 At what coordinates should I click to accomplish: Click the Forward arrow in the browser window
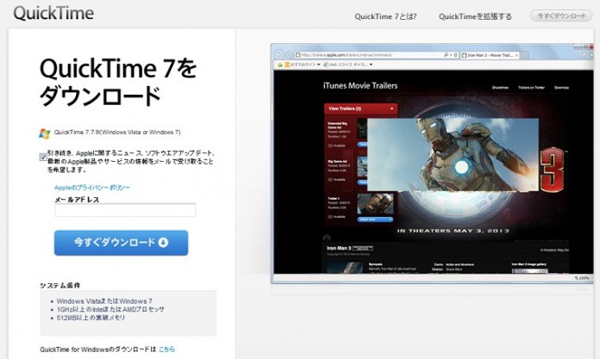tap(290, 55)
